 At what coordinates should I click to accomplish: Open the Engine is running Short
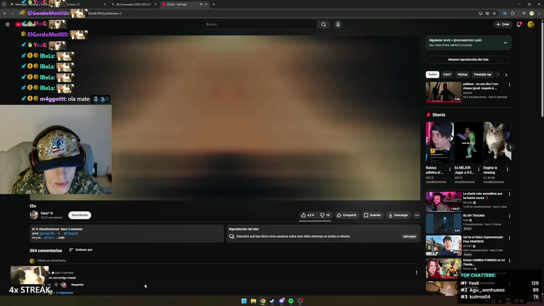coord(497,143)
